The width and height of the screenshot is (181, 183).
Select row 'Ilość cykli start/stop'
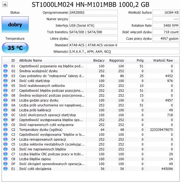click(88, 81)
